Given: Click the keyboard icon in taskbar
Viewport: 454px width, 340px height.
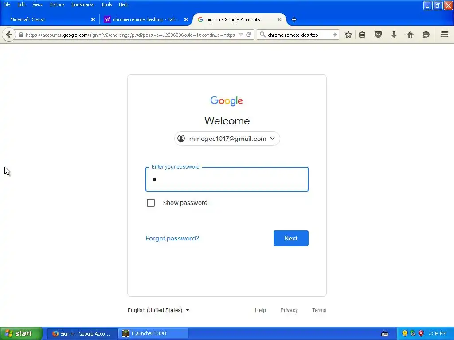Looking at the screenshot, I should point(385,334).
